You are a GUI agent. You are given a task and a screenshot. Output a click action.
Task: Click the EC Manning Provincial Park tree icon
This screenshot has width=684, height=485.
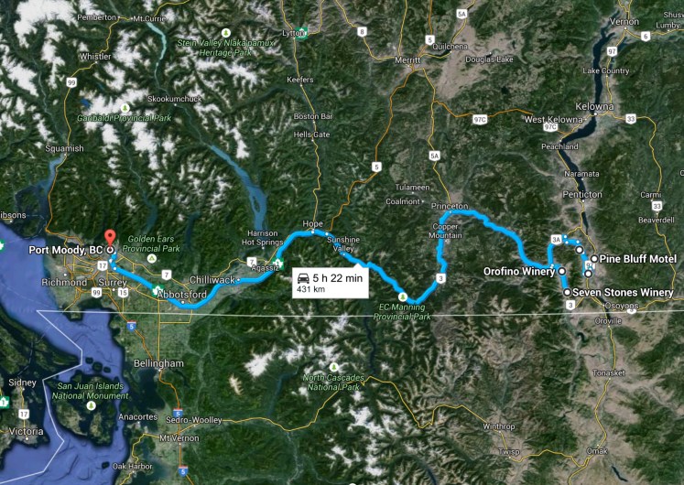click(403, 296)
